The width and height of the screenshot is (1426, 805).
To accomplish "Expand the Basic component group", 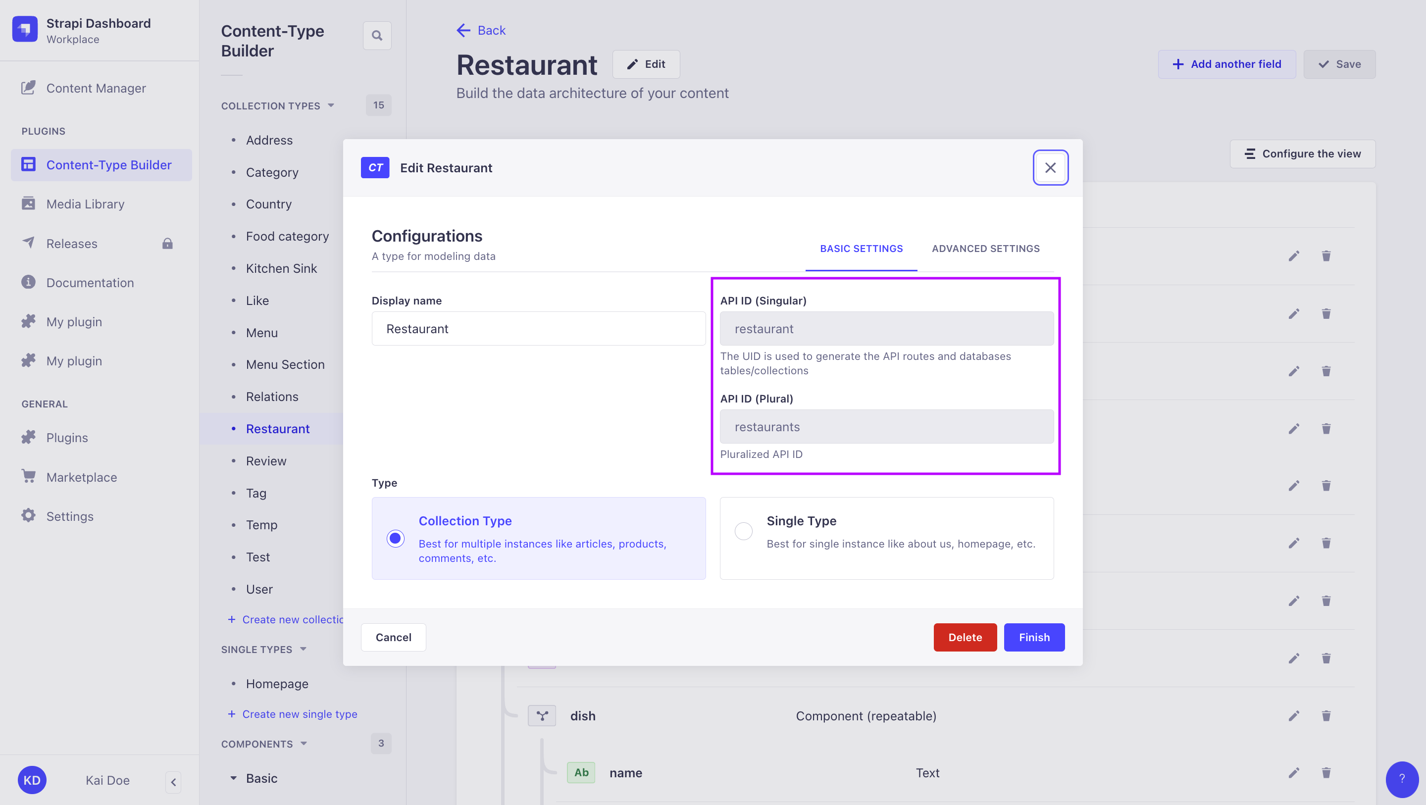I will (x=233, y=778).
